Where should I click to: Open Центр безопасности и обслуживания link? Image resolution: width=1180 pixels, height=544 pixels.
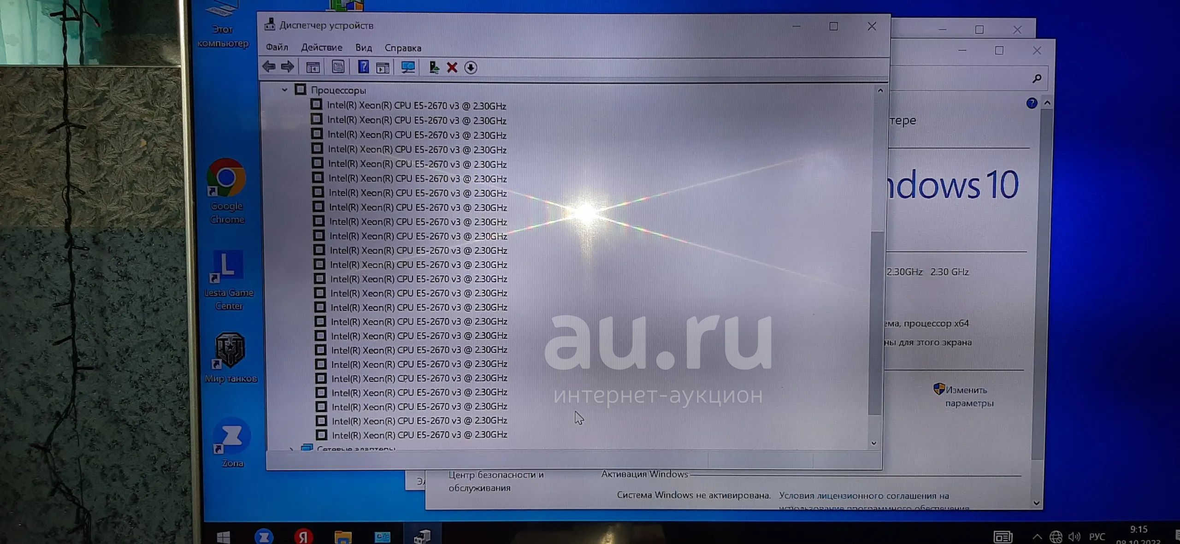tap(496, 481)
